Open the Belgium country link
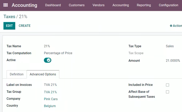The image size is (182, 112). 50,106
